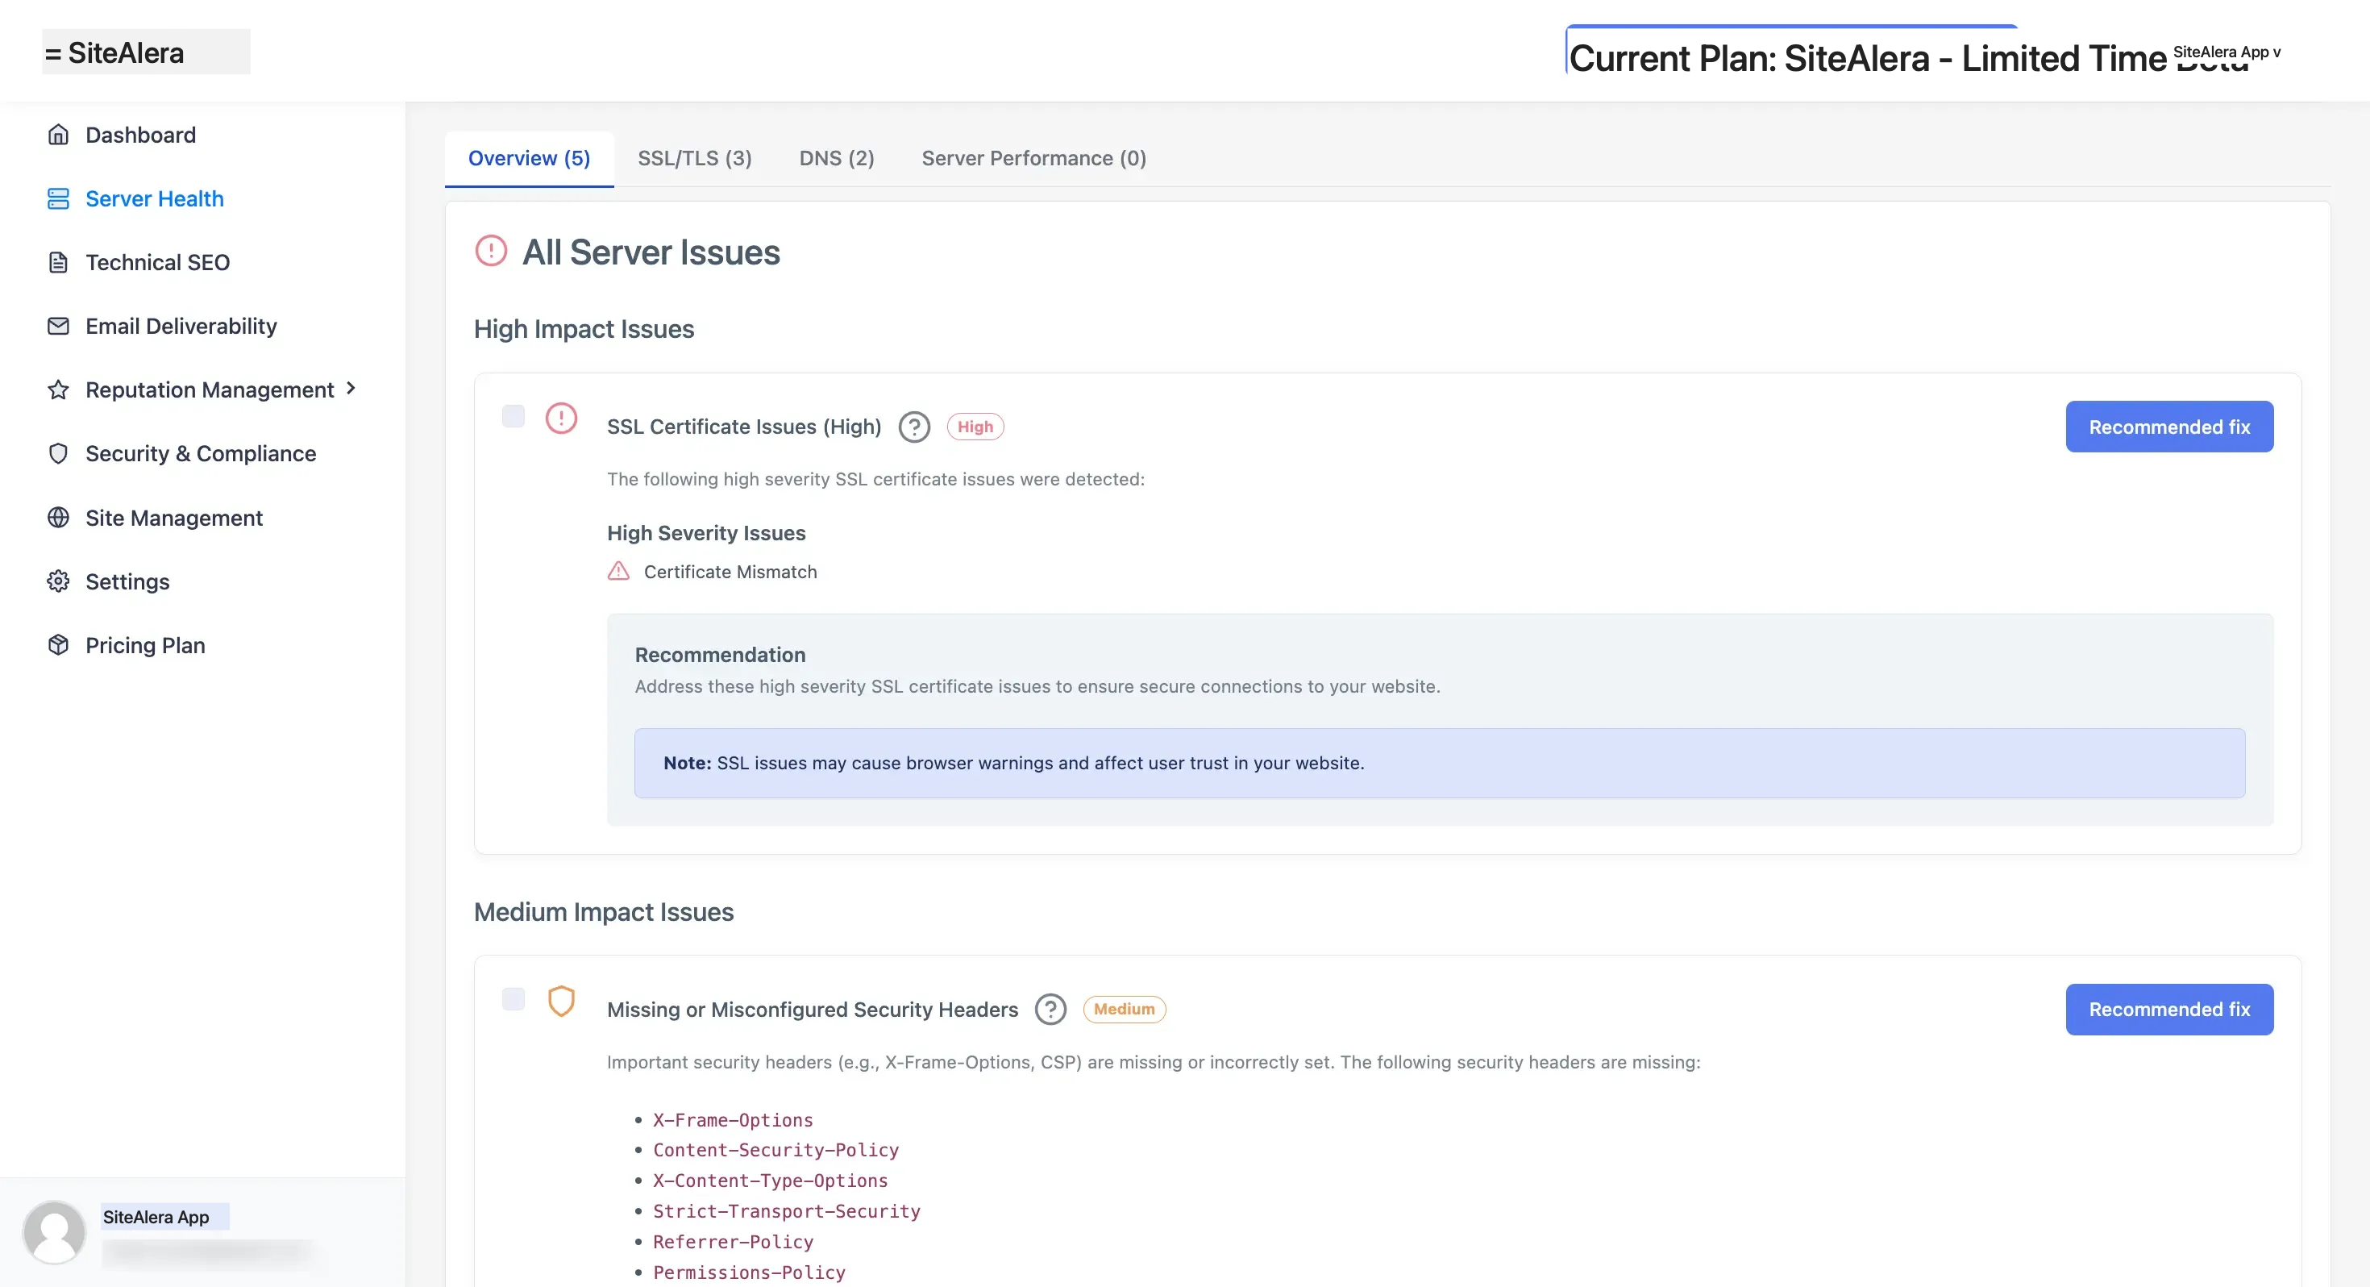The image size is (2370, 1287).
Task: Check the Missing Security Headers checkbox
Action: click(x=513, y=999)
